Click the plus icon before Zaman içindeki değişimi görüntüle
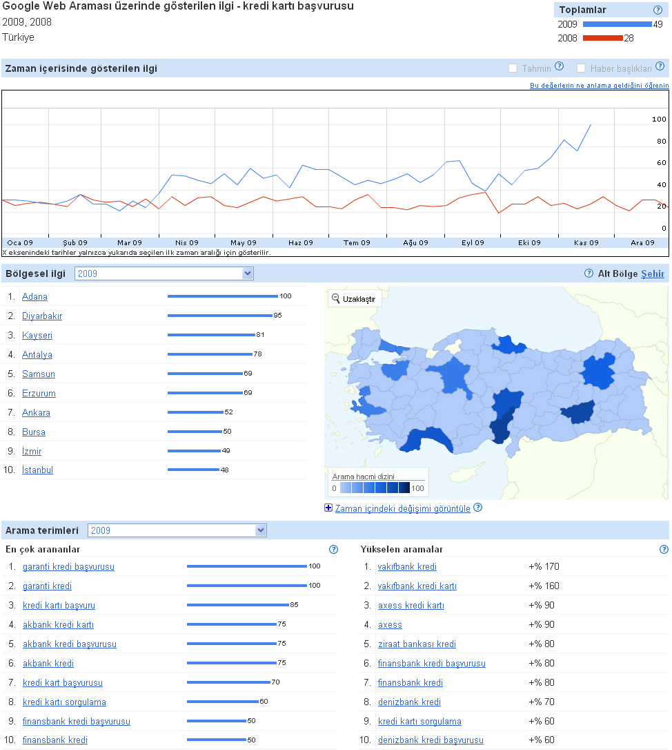The height and width of the screenshot is (750, 672). pos(328,508)
